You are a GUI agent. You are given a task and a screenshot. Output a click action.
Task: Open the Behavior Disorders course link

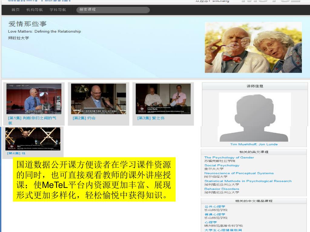pos(222,189)
